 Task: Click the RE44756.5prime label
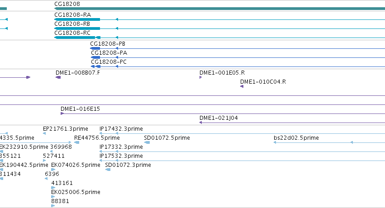[x=97, y=138]
